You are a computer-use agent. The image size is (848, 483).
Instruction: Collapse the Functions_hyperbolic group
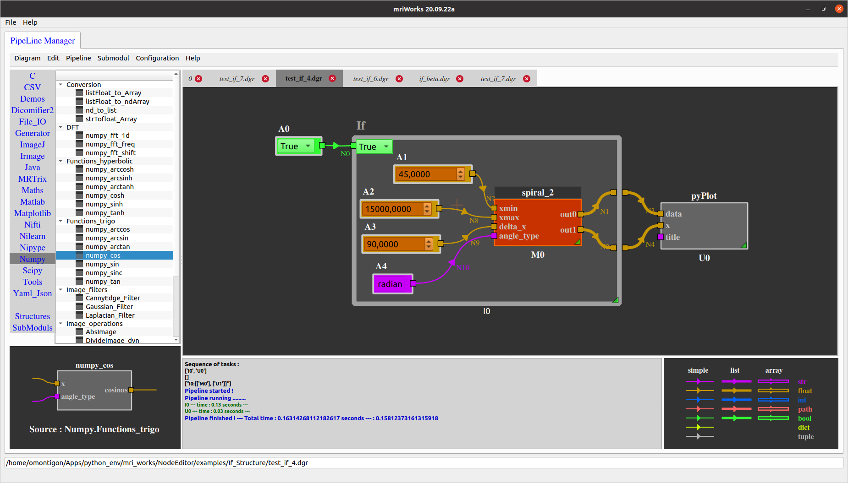[61, 161]
